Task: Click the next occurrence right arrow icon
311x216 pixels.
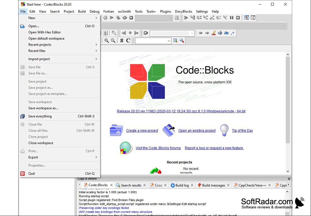Action: 207,33
